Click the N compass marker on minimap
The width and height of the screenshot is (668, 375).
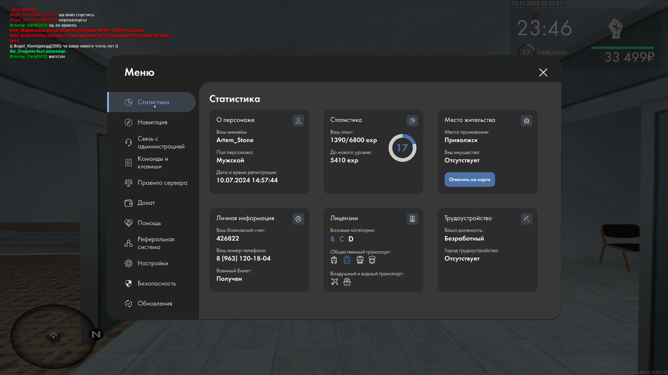[x=96, y=334]
